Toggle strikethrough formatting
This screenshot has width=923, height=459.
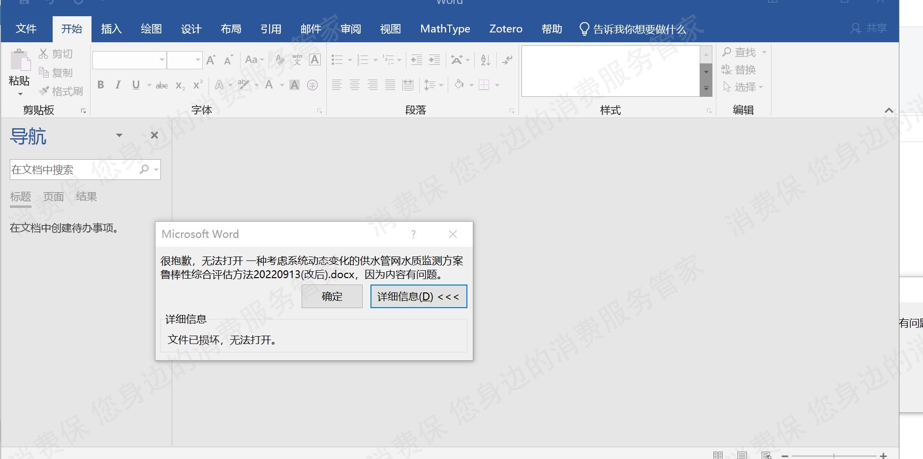pos(162,86)
